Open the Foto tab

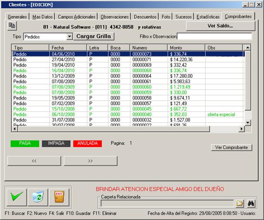(166, 17)
